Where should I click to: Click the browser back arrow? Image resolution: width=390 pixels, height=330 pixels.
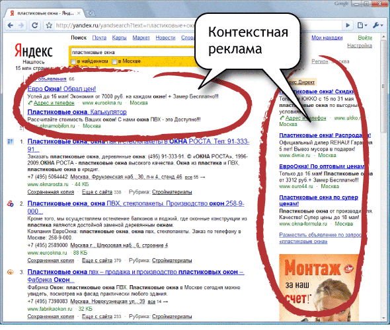tap(10, 25)
